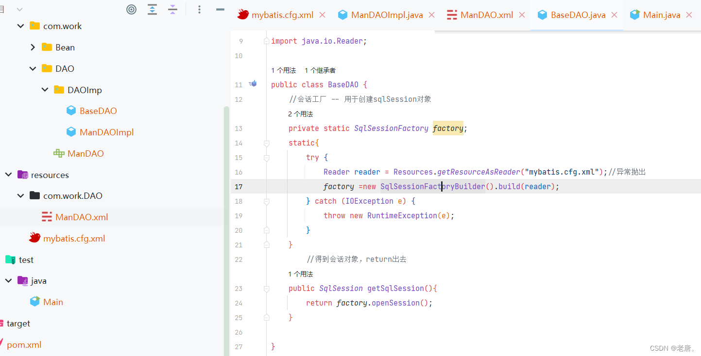
Task: Select the target folder
Action: 18,324
